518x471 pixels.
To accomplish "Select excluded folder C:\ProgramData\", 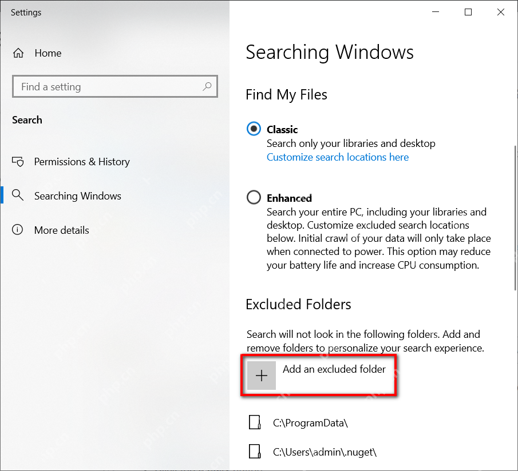I will (310, 422).
